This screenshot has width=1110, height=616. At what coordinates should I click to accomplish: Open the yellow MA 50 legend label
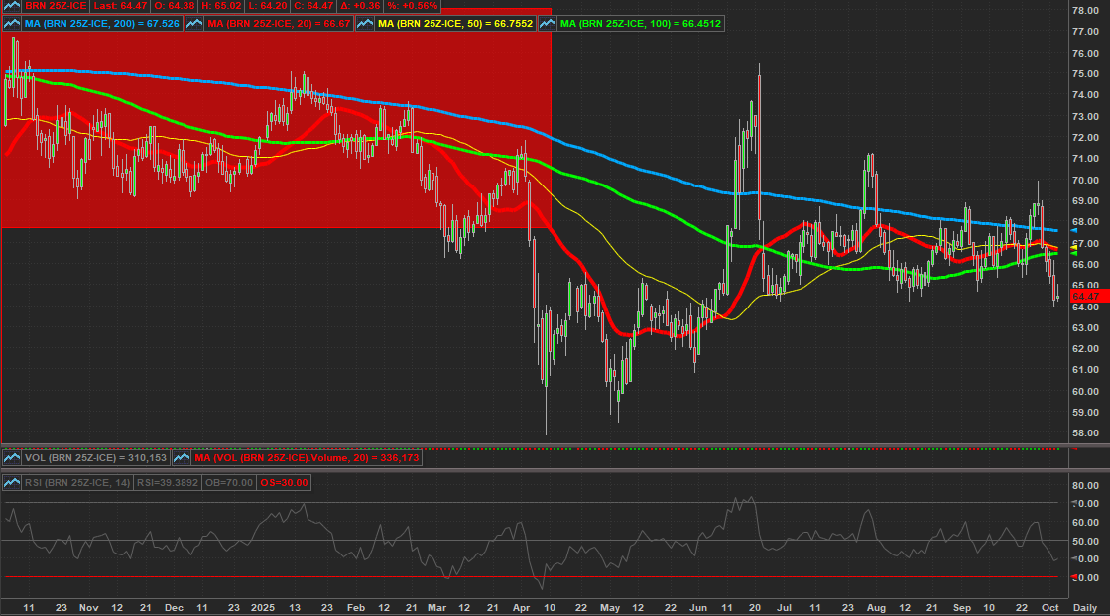click(457, 22)
